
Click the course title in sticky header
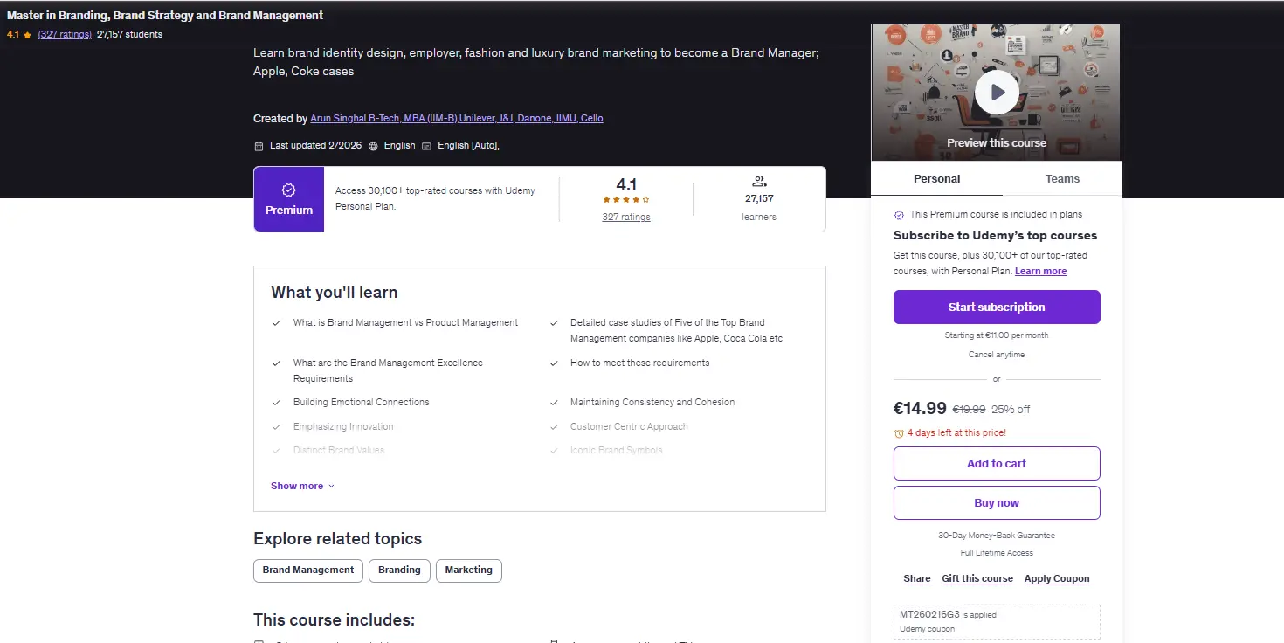pos(165,16)
